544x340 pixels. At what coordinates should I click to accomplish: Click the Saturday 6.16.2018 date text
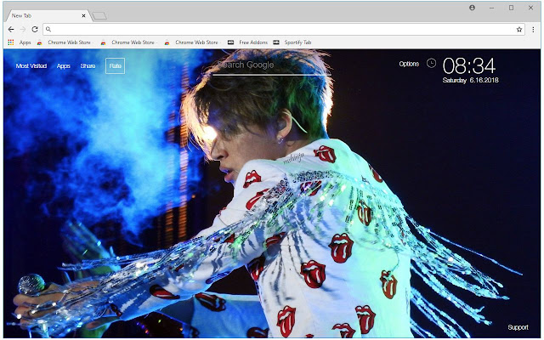click(470, 80)
